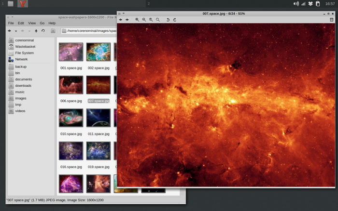The width and height of the screenshot is (338, 211).
Task: Click the trash icon in image viewer
Action: (331, 20)
